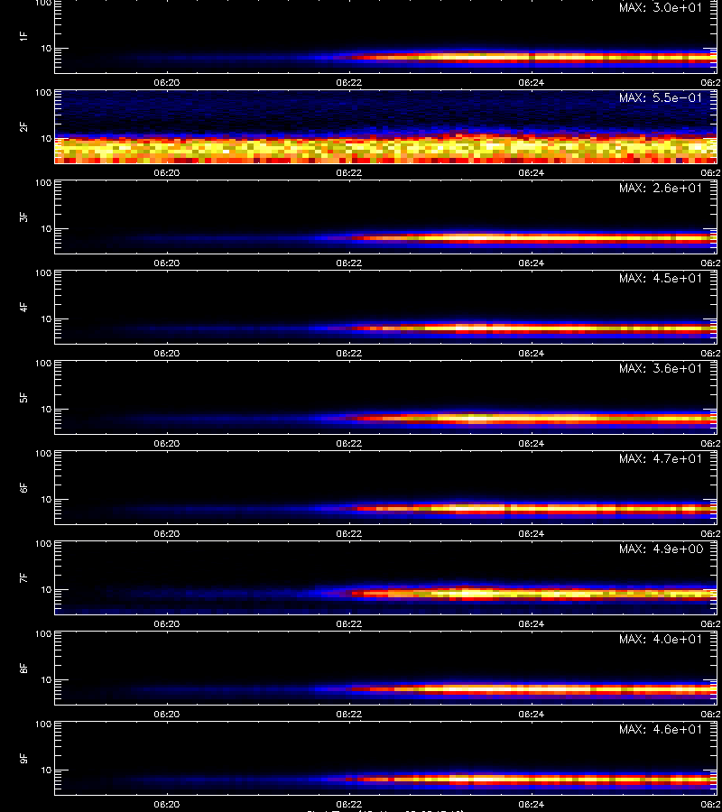The image size is (722, 812).
Task: Select the 'MAX: 4.6e+01' label in panel 9F
Action: click(661, 729)
